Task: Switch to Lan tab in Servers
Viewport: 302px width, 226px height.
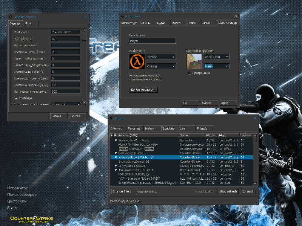Action: point(187,128)
